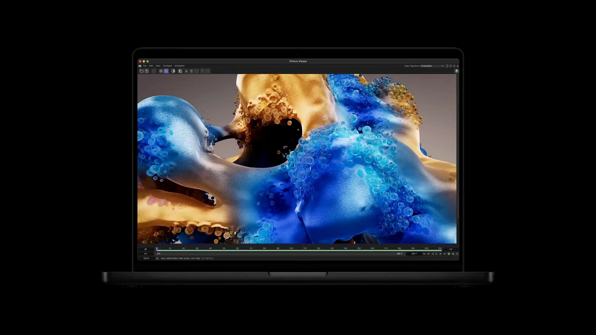Image resolution: width=596 pixels, height=335 pixels.
Task: Open the Animation menu
Action: [x=179, y=66]
